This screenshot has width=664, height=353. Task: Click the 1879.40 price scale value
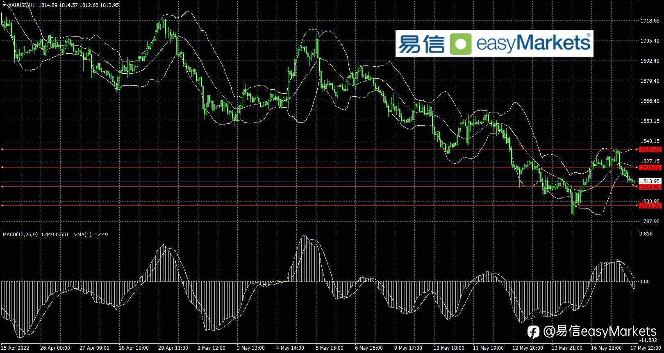click(650, 81)
